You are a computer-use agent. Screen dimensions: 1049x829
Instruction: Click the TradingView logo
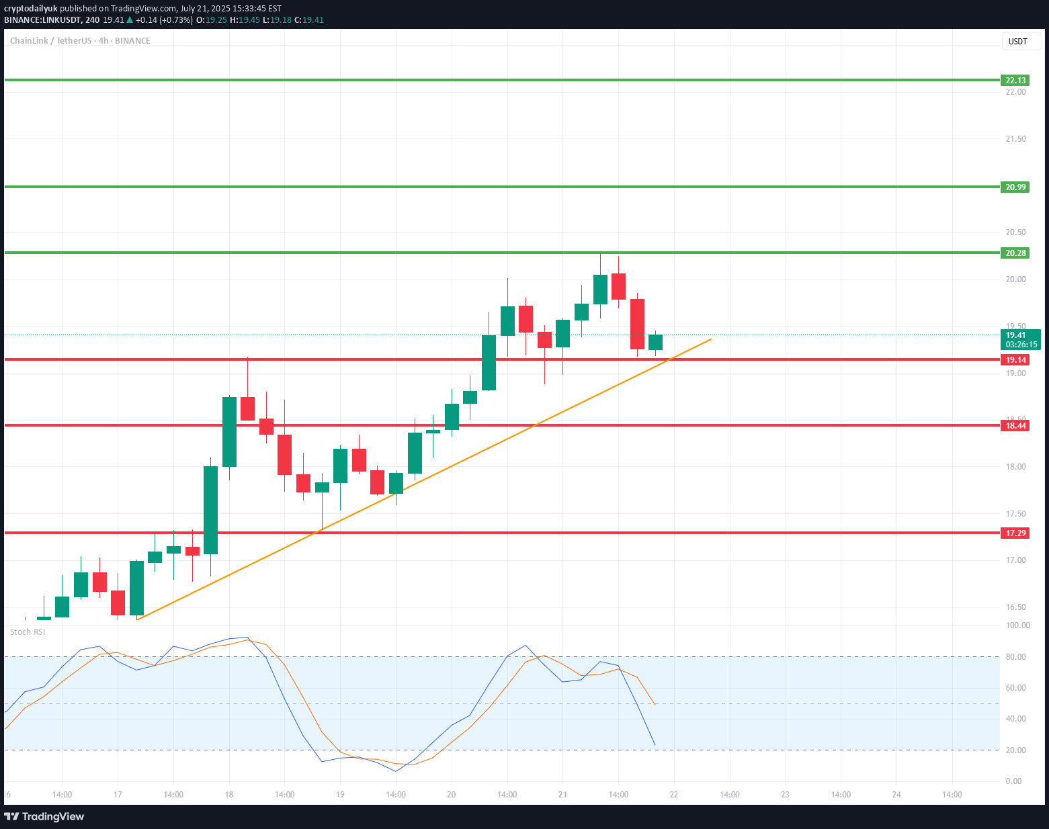[44, 816]
